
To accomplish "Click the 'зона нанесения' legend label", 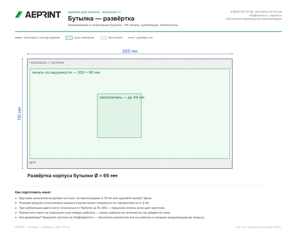I will (84, 38).
